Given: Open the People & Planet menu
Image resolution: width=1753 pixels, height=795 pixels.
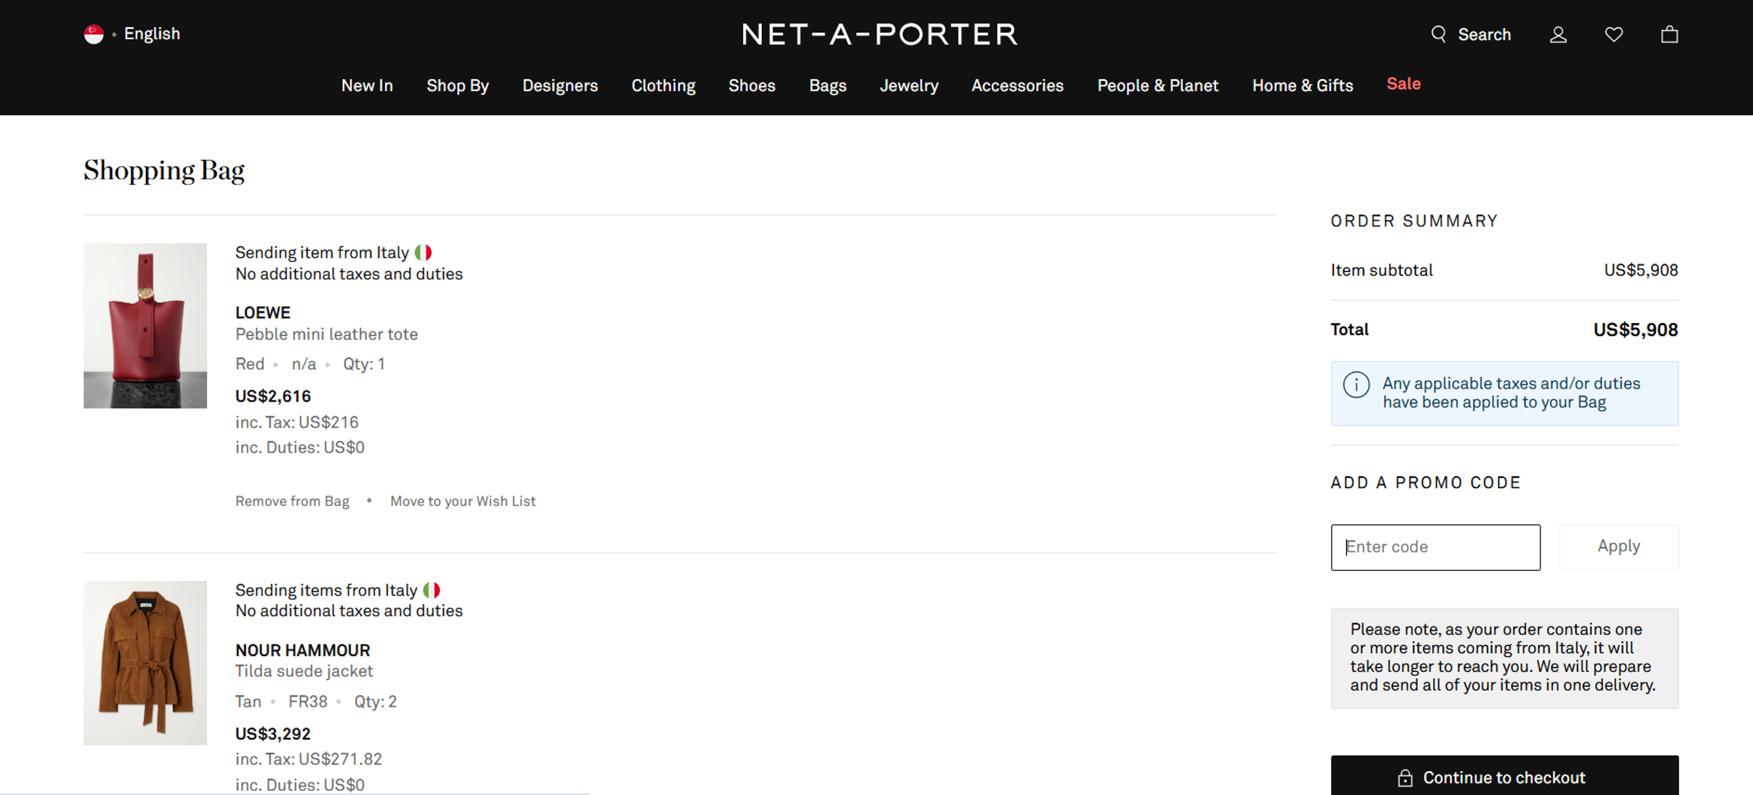Looking at the screenshot, I should 1158,85.
